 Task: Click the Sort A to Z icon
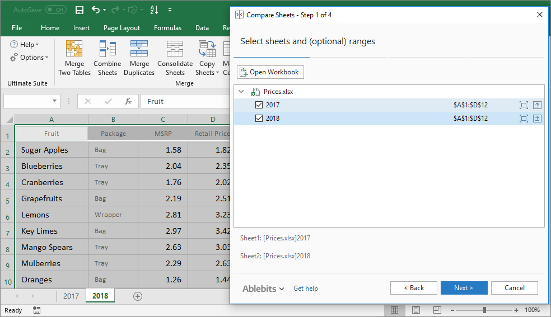tap(154, 10)
